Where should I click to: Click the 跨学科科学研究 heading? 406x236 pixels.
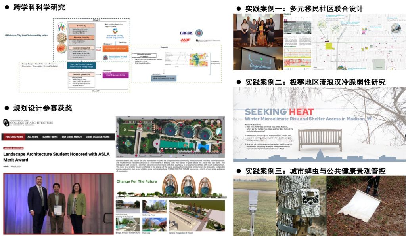pos(39,7)
